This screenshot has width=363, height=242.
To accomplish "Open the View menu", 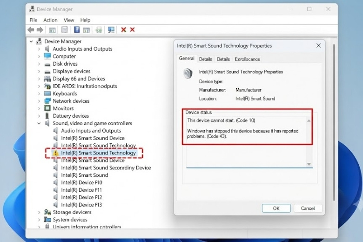I will tap(69, 20).
